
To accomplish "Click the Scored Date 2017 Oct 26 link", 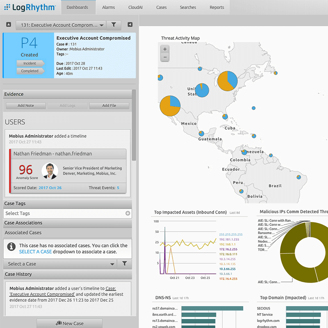I will coord(50,188).
